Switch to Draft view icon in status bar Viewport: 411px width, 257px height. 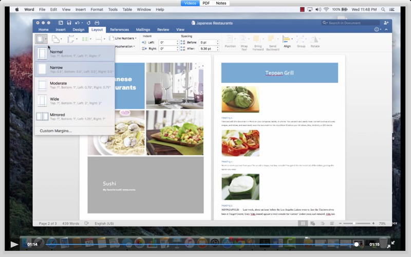point(332,224)
